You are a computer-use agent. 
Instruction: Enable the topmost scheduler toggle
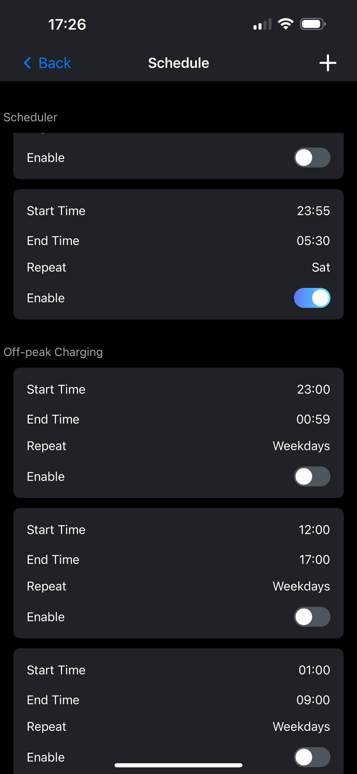point(312,158)
